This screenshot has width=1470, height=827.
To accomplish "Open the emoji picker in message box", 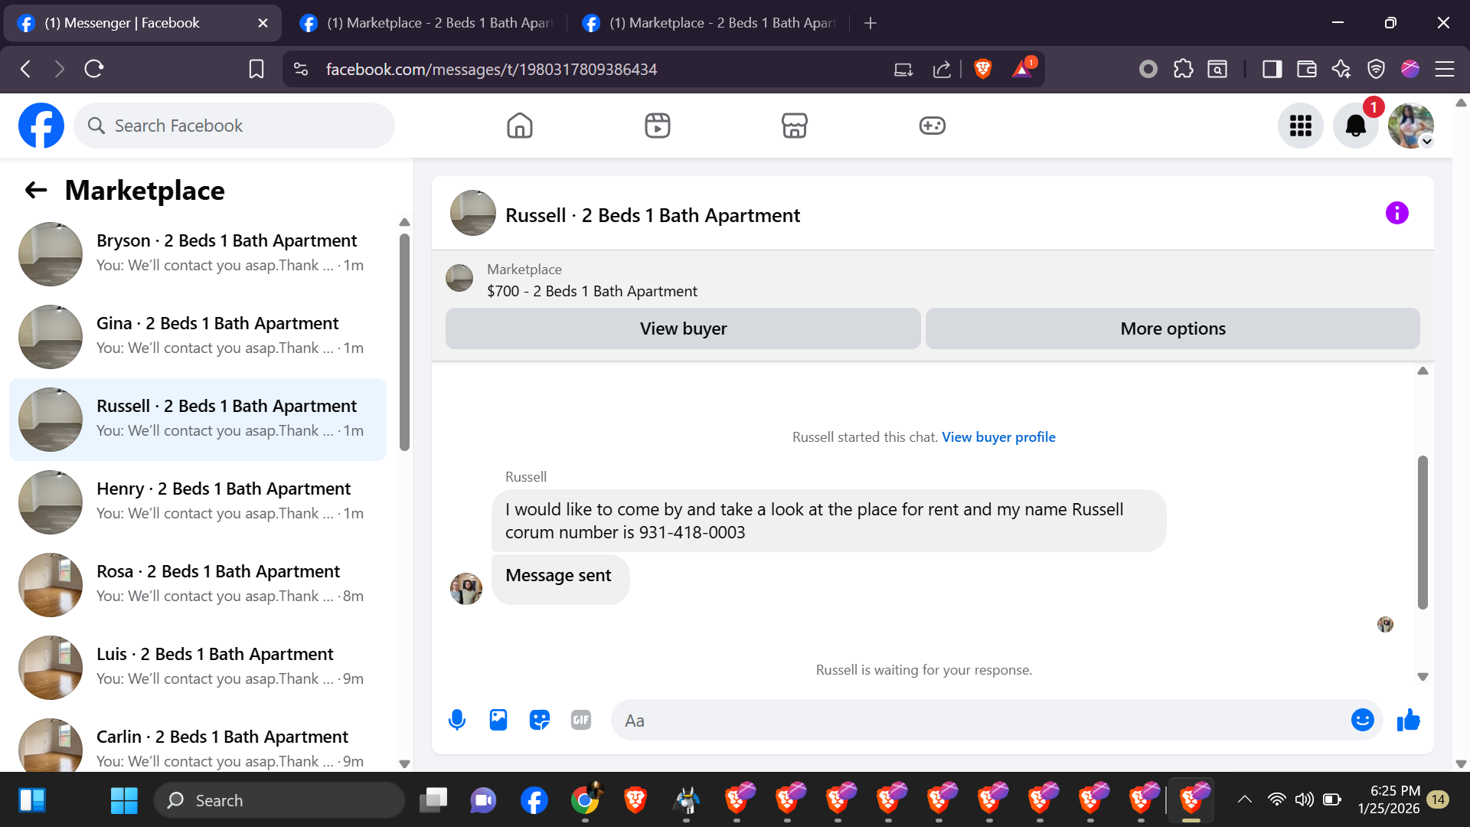I will (1362, 720).
